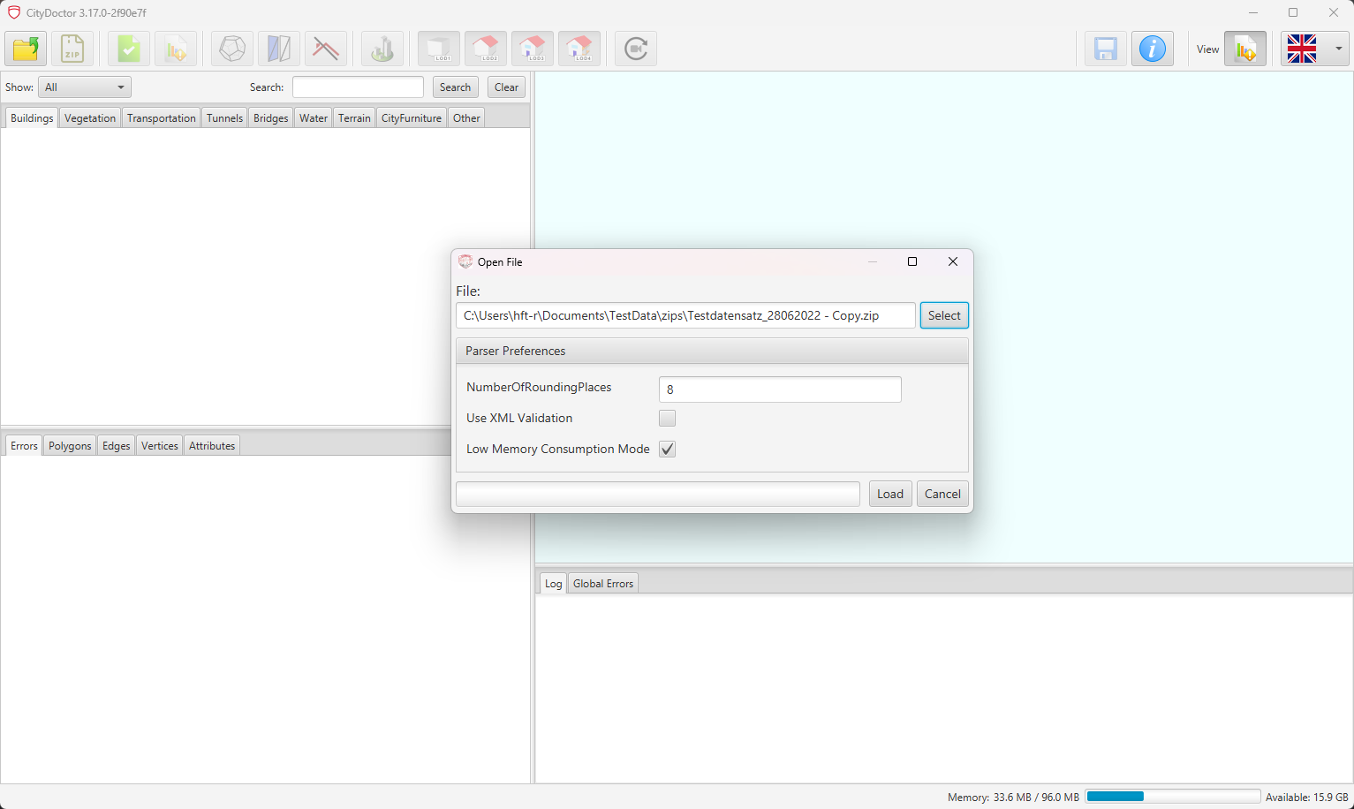Viewport: 1354px width, 809px height.
Task: Uncheck Low Memory Consumption Mode checkbox
Action: click(x=667, y=449)
